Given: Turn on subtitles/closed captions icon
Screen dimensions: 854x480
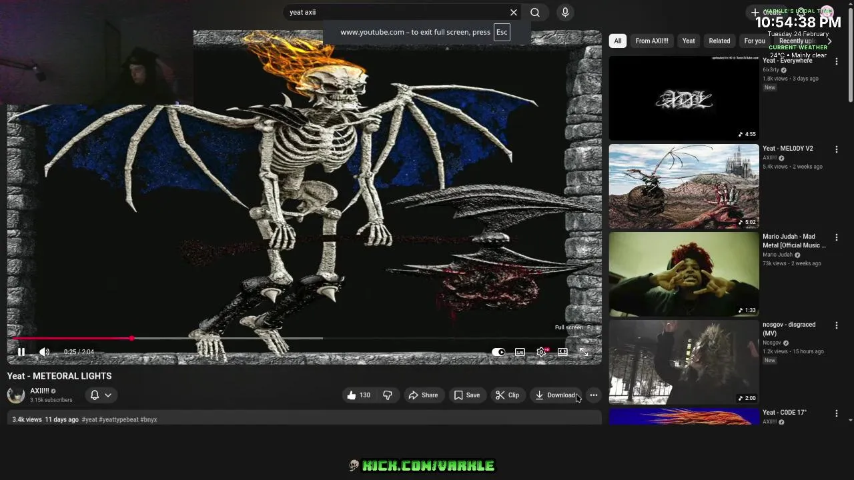Looking at the screenshot, I should (520, 352).
